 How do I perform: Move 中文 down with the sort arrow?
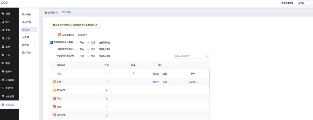(x=133, y=73)
